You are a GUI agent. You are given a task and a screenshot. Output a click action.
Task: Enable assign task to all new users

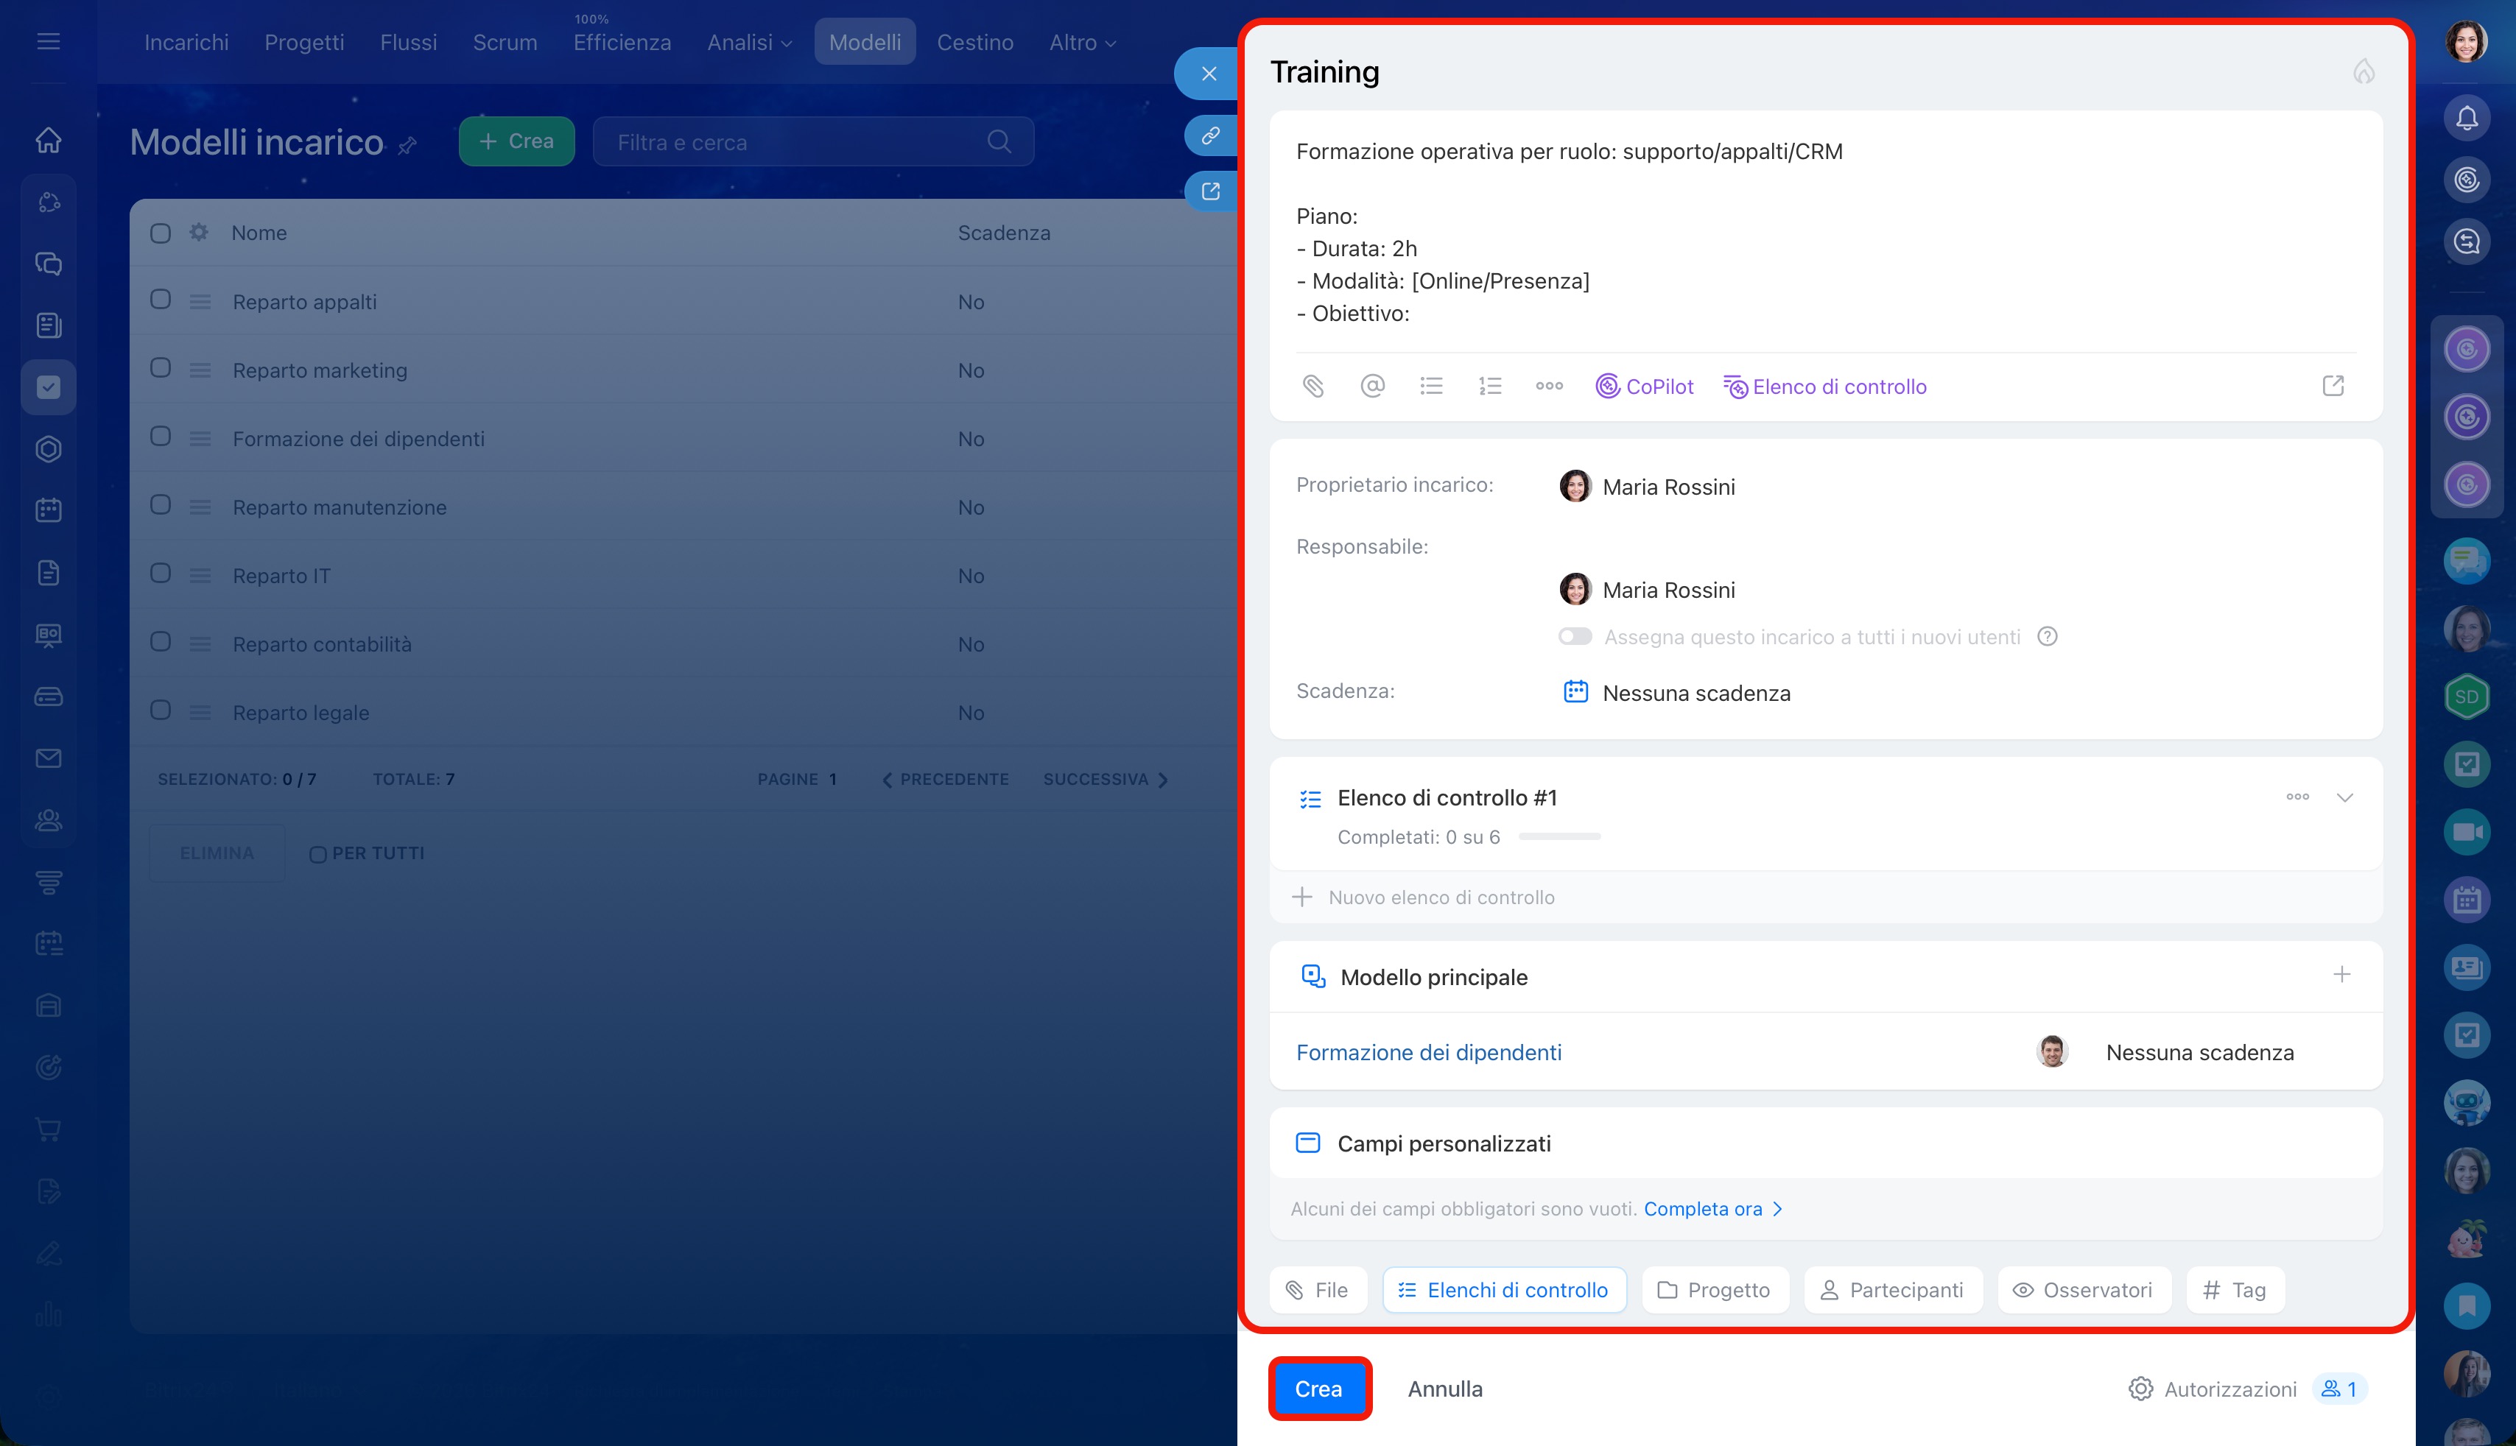pyautogui.click(x=1575, y=637)
